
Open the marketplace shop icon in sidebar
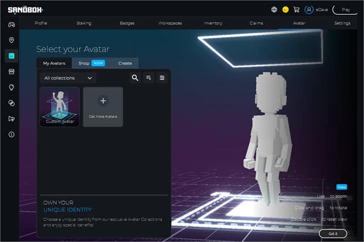point(11,72)
